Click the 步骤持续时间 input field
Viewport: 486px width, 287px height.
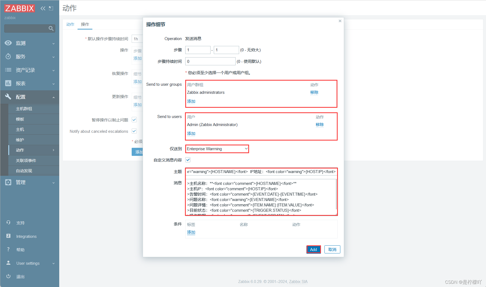click(x=210, y=61)
